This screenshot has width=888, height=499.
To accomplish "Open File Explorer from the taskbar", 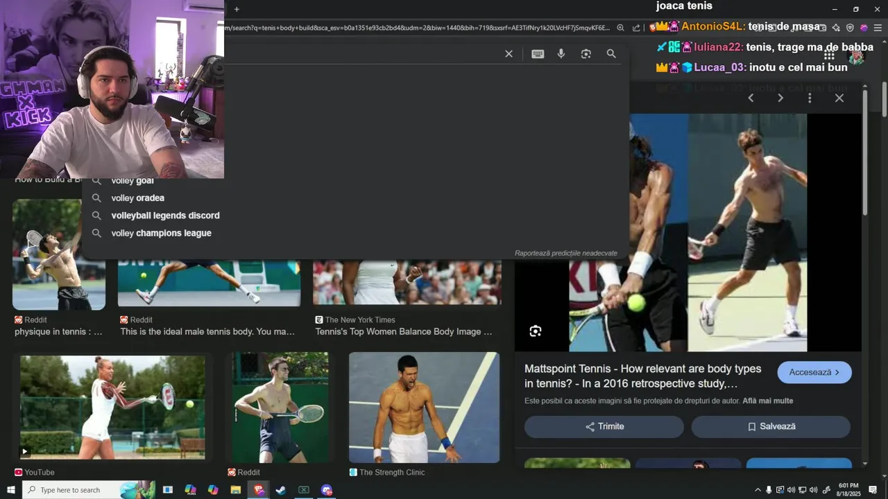I will pos(236,490).
